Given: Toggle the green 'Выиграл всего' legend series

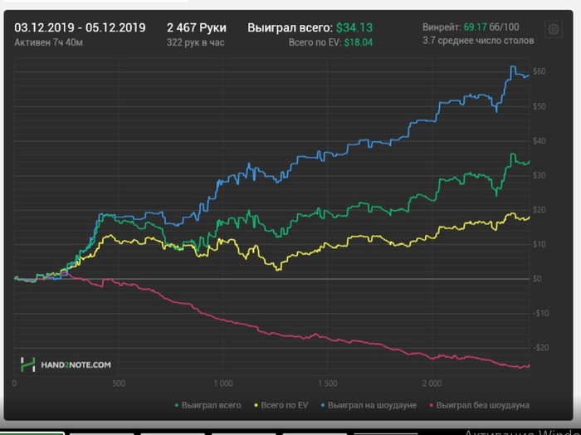Looking at the screenshot, I should click(x=208, y=405).
